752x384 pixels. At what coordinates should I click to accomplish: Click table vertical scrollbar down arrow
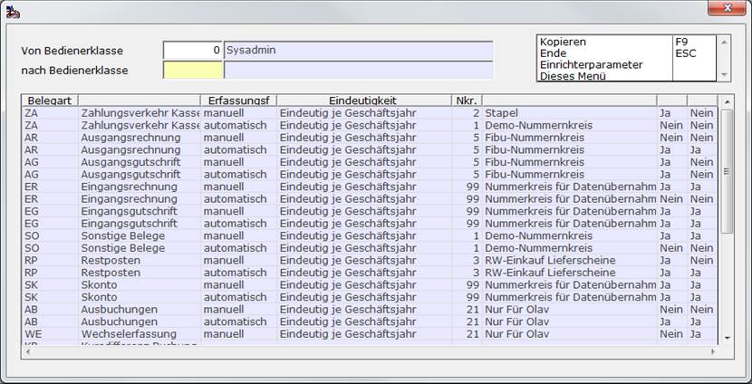[x=727, y=338]
